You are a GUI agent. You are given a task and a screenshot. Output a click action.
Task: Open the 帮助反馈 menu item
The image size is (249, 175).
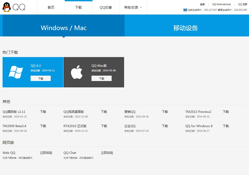coord(131,7)
